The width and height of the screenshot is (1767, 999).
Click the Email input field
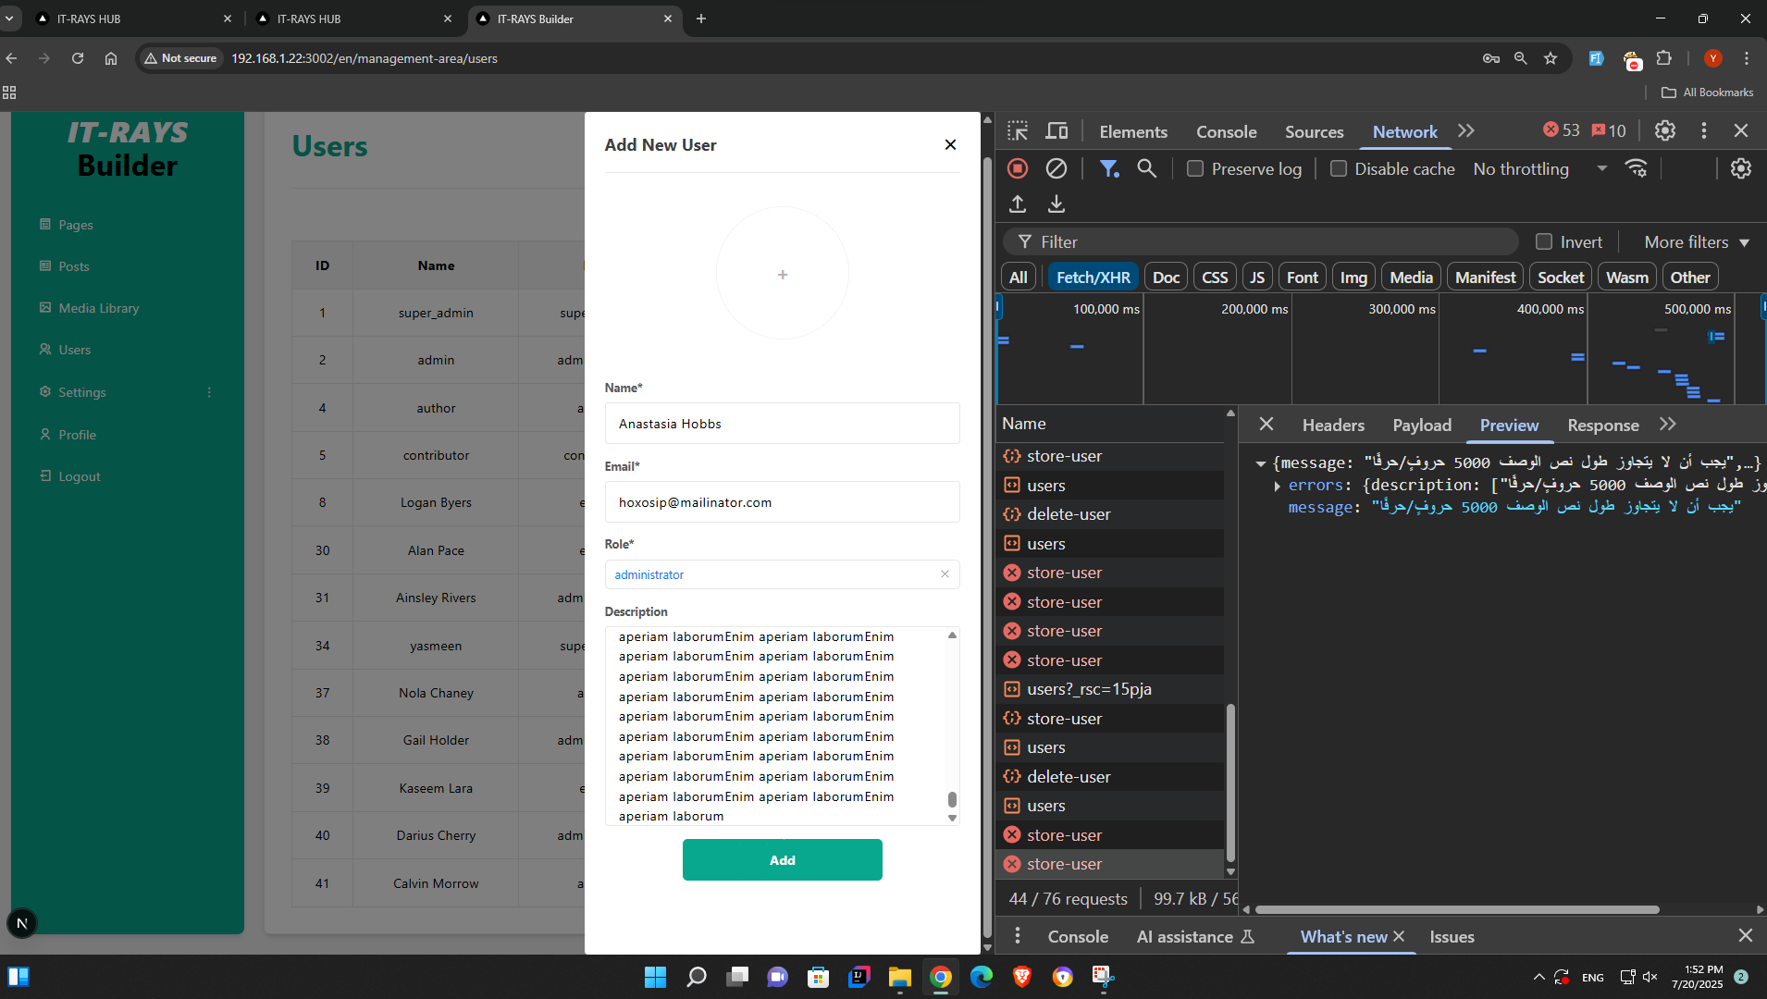pyautogui.click(x=782, y=502)
